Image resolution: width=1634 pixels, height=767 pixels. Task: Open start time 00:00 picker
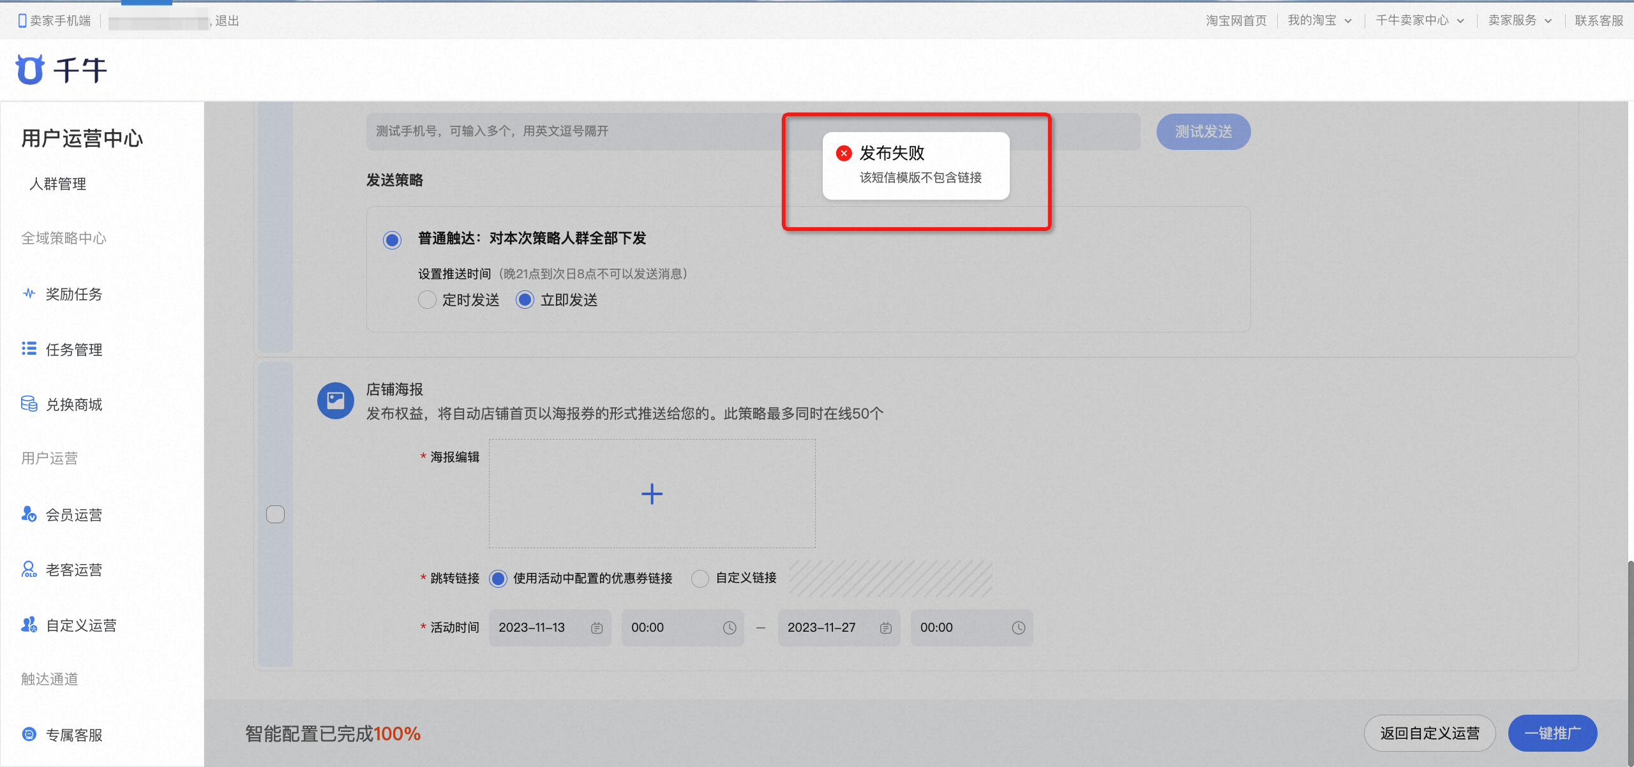pos(683,628)
